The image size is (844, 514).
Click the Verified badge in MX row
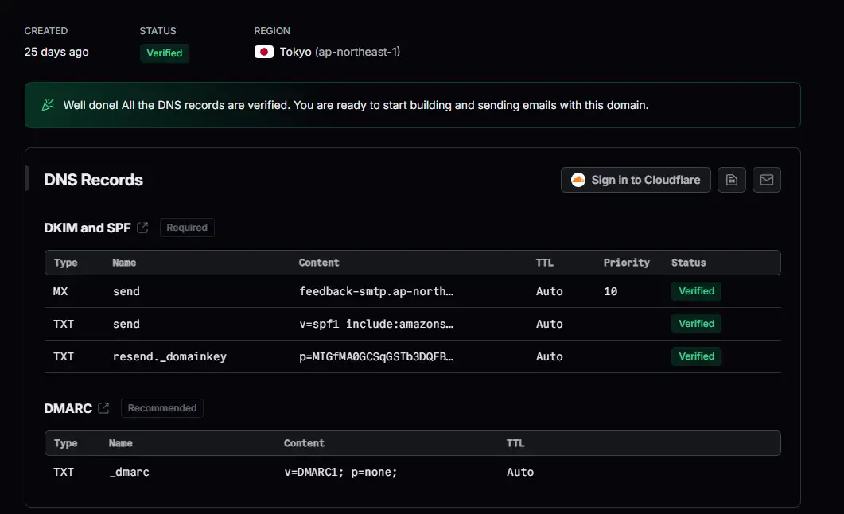point(696,291)
